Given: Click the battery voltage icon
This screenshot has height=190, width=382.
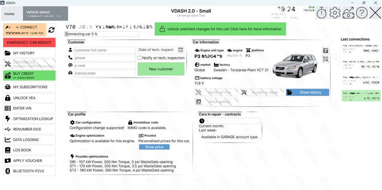Looking at the screenshot, I should pos(197,78).
